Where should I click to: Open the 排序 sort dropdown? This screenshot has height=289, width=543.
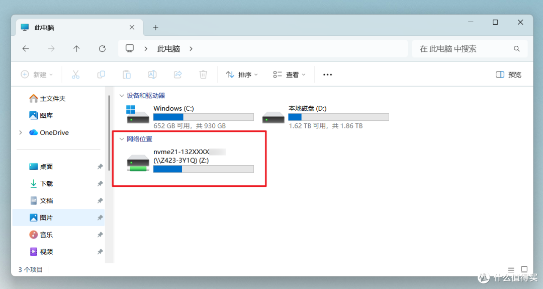tap(242, 75)
